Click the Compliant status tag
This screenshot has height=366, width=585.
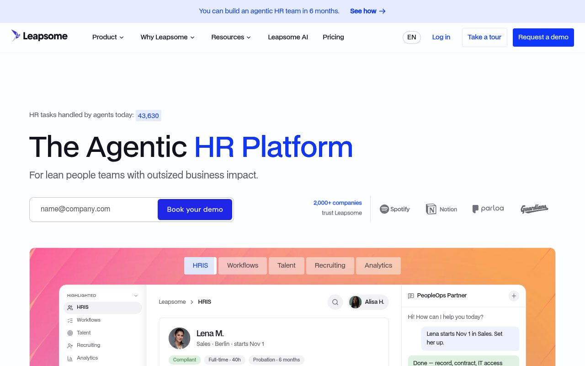click(185, 360)
